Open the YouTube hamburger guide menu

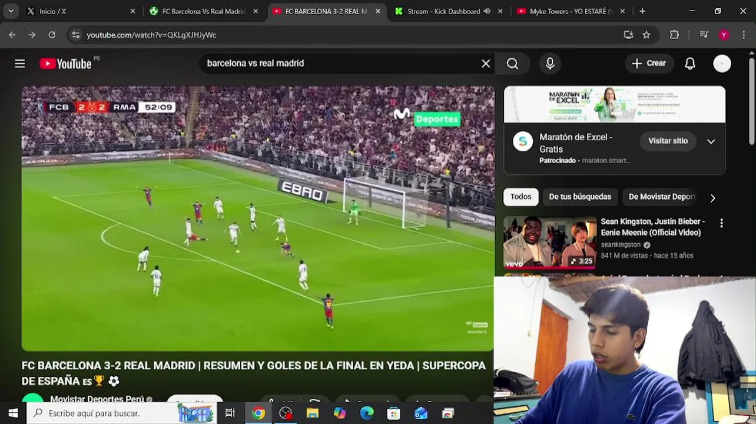(x=20, y=64)
